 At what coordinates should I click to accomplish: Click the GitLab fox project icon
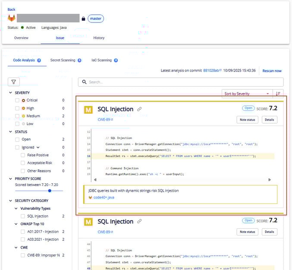[12, 19]
